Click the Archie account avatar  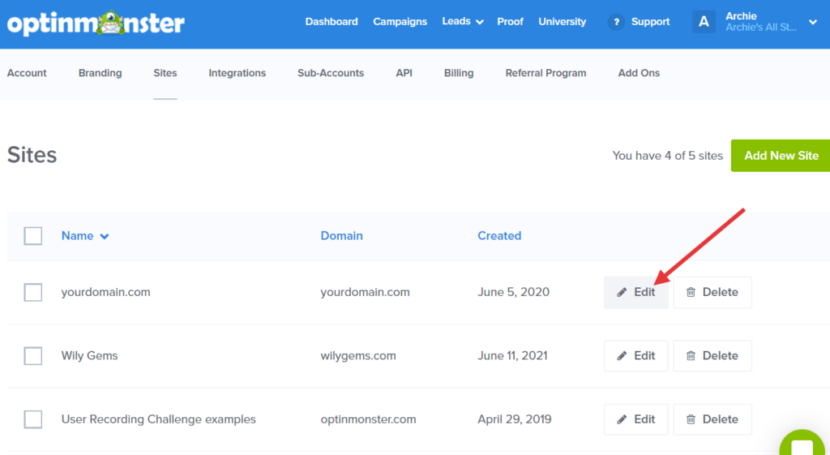[704, 22]
